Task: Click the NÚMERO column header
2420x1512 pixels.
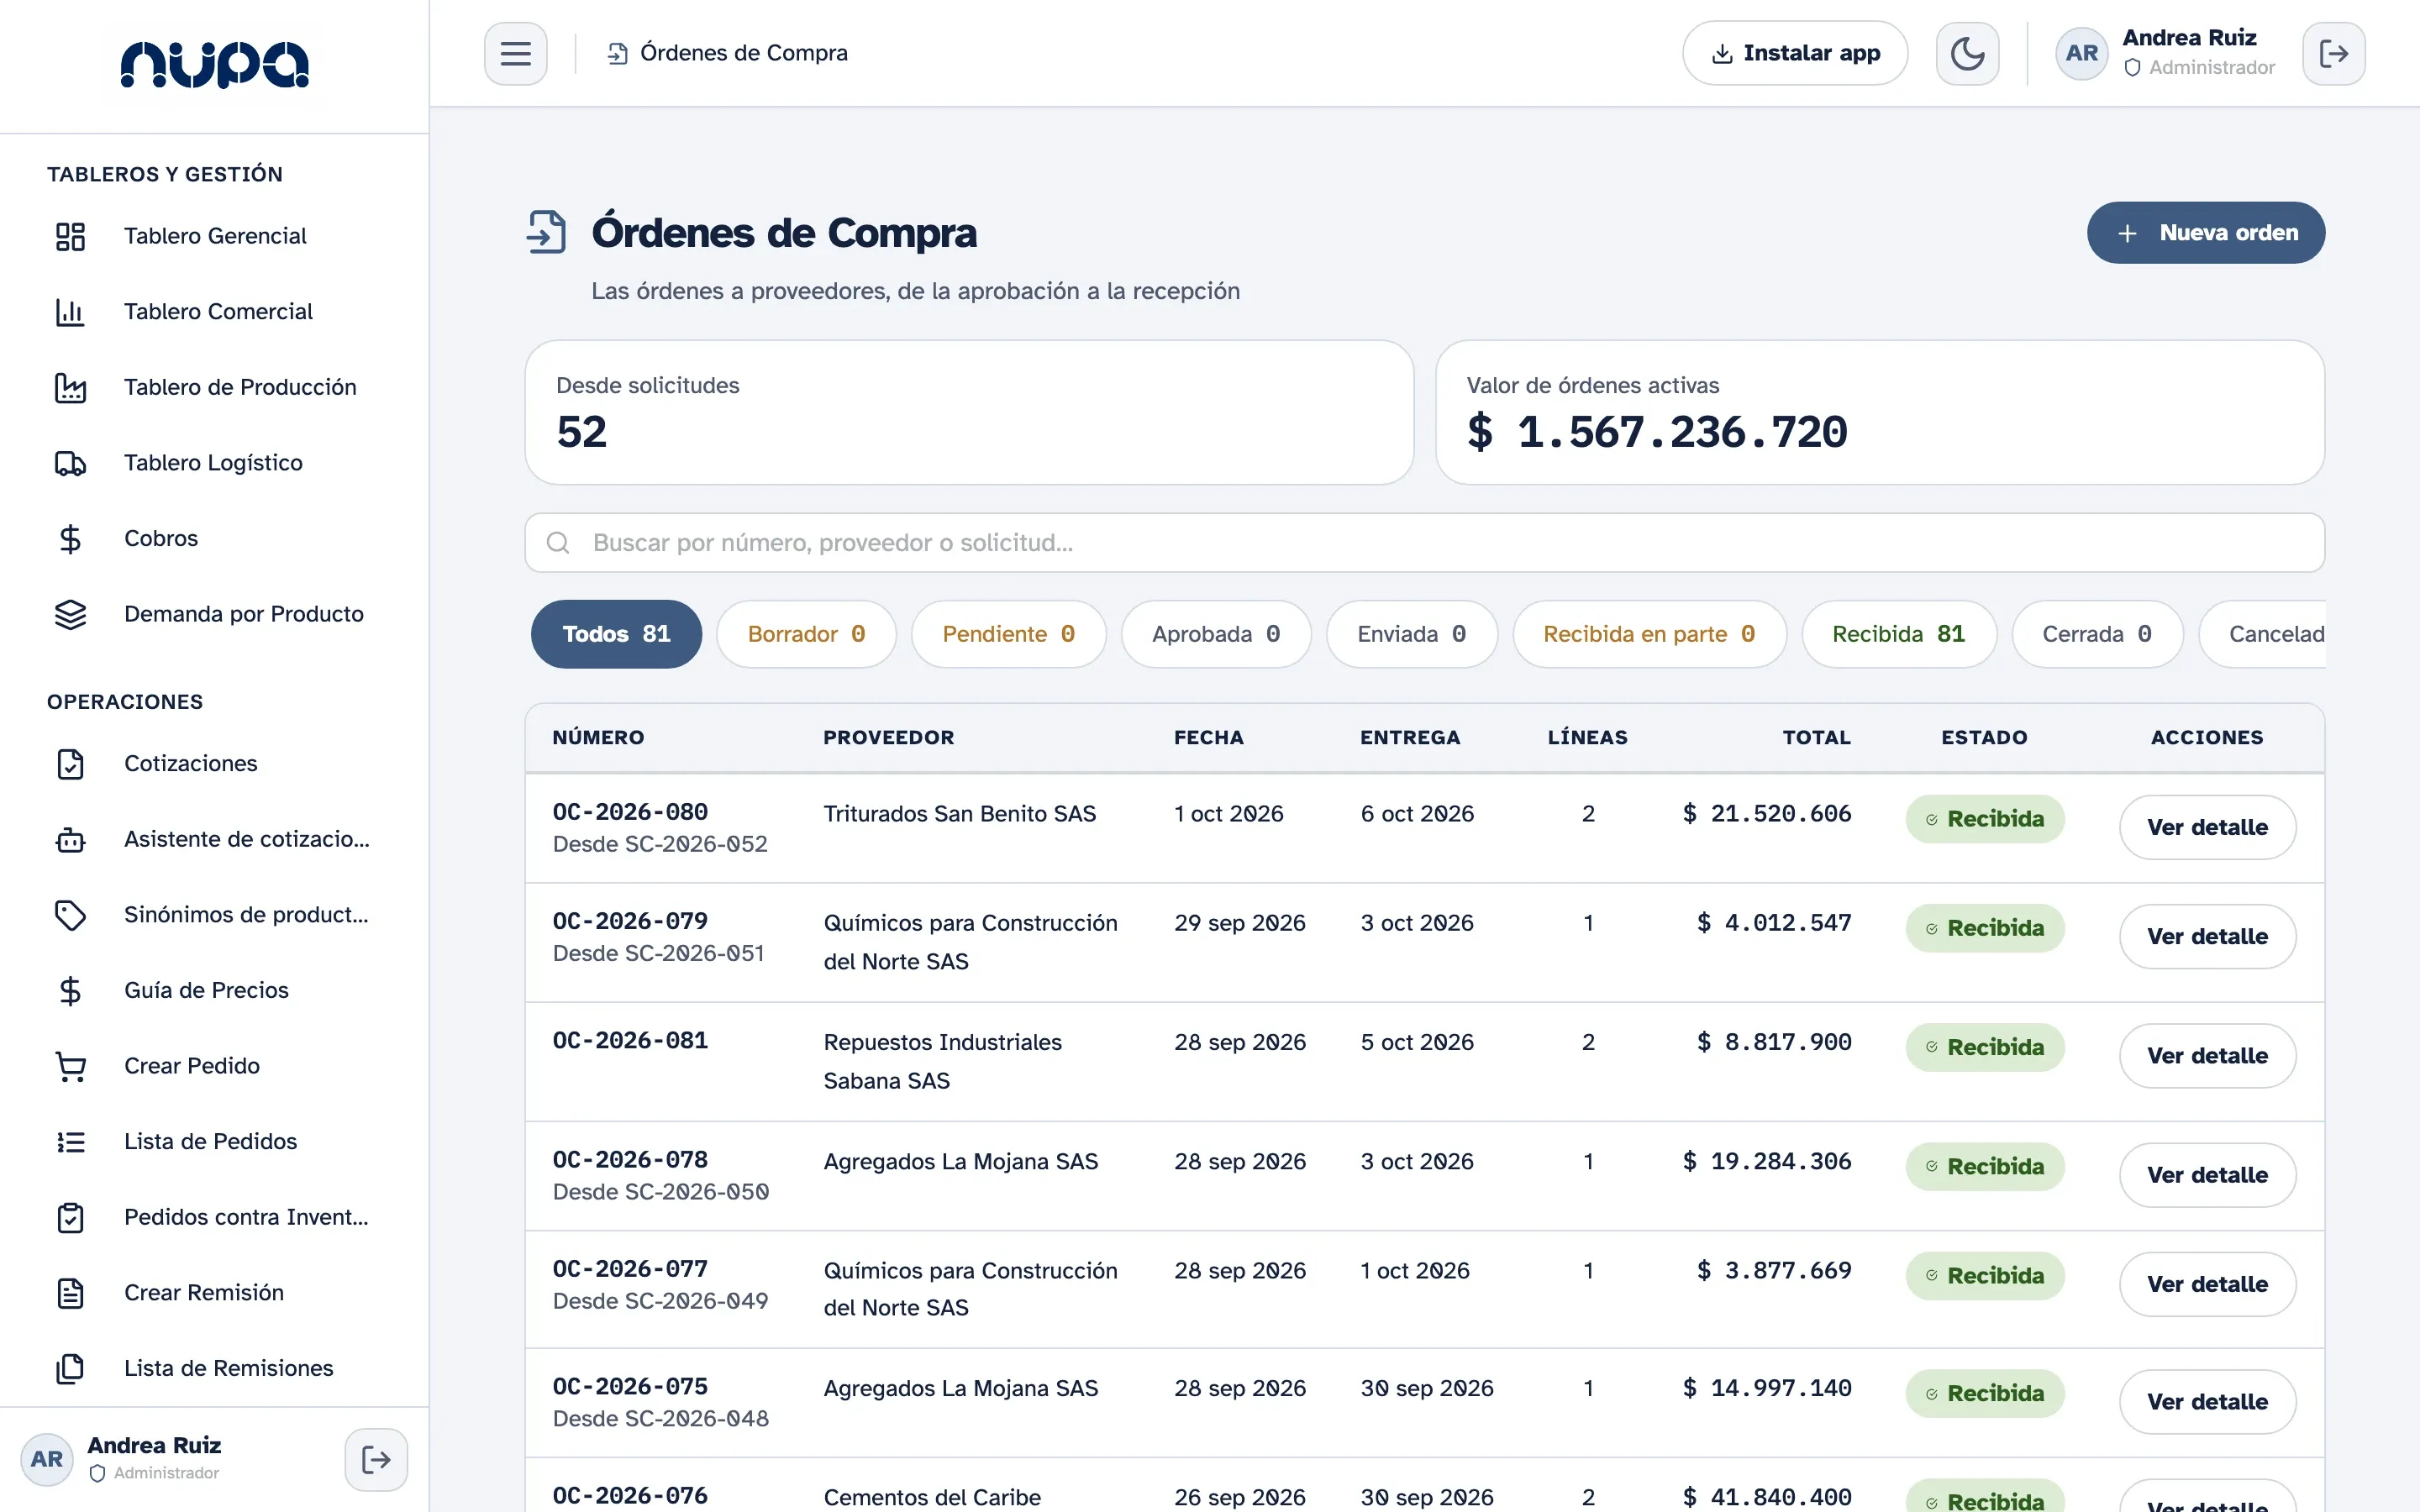Action: coord(598,738)
